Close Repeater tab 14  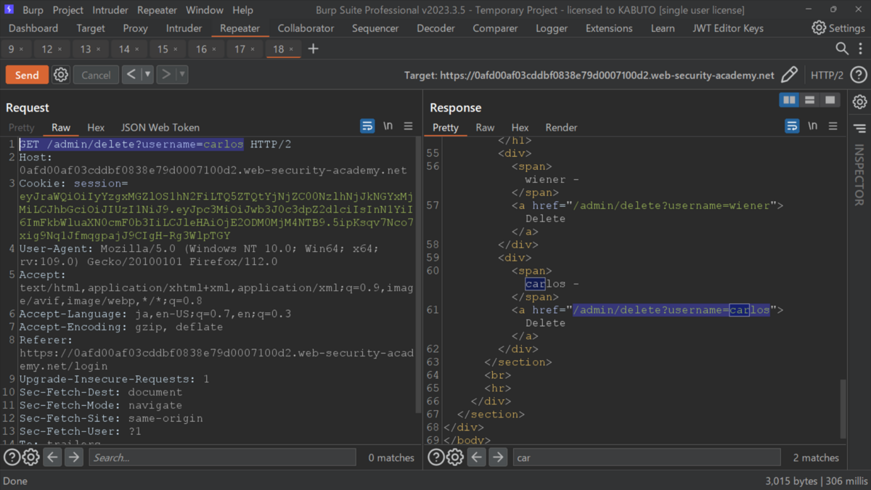pos(136,49)
